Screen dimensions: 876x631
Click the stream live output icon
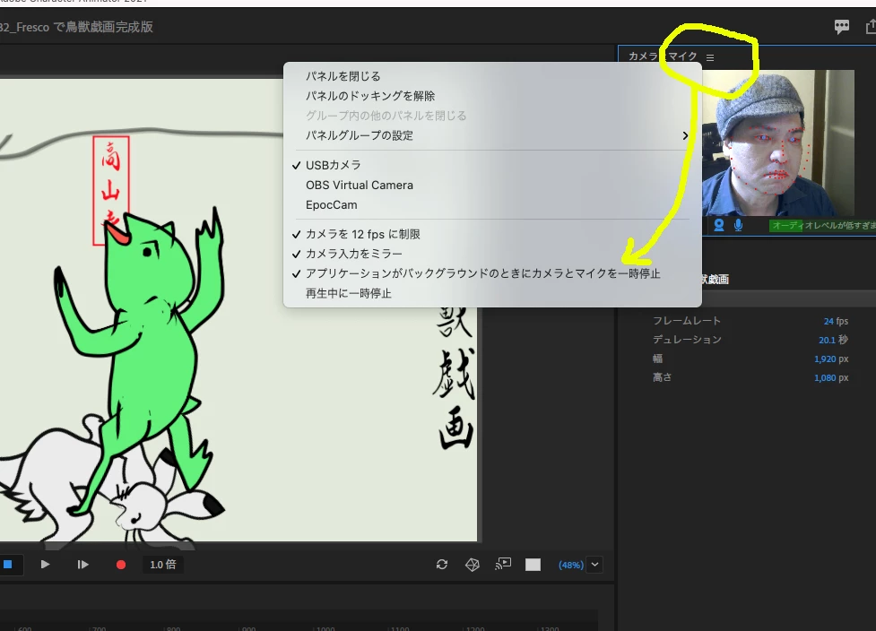coord(503,564)
